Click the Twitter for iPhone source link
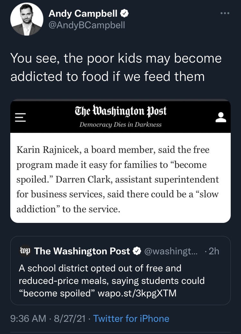 coord(131,319)
